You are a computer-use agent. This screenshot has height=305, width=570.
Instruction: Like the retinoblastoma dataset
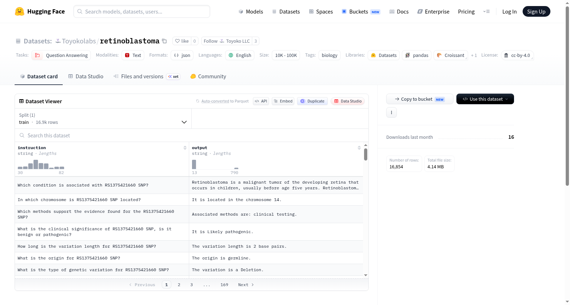[x=182, y=41]
